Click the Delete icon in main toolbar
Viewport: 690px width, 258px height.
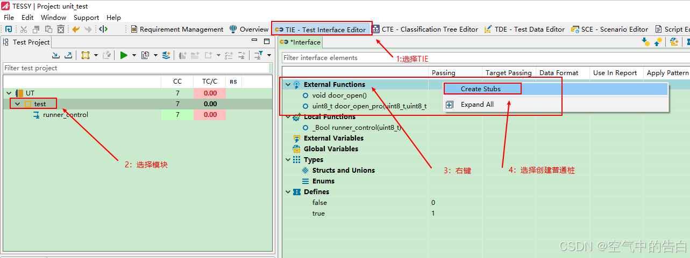(61, 30)
